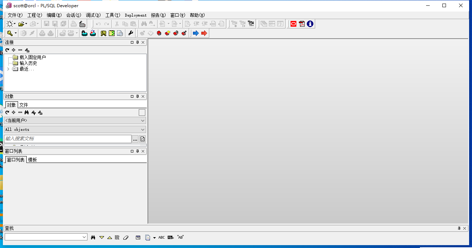
Task: Open the Deployment menu
Action: (x=136, y=15)
